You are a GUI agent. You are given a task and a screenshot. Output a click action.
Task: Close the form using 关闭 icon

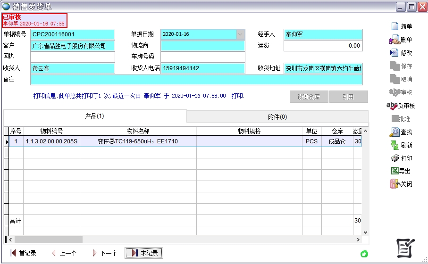pos(394,184)
